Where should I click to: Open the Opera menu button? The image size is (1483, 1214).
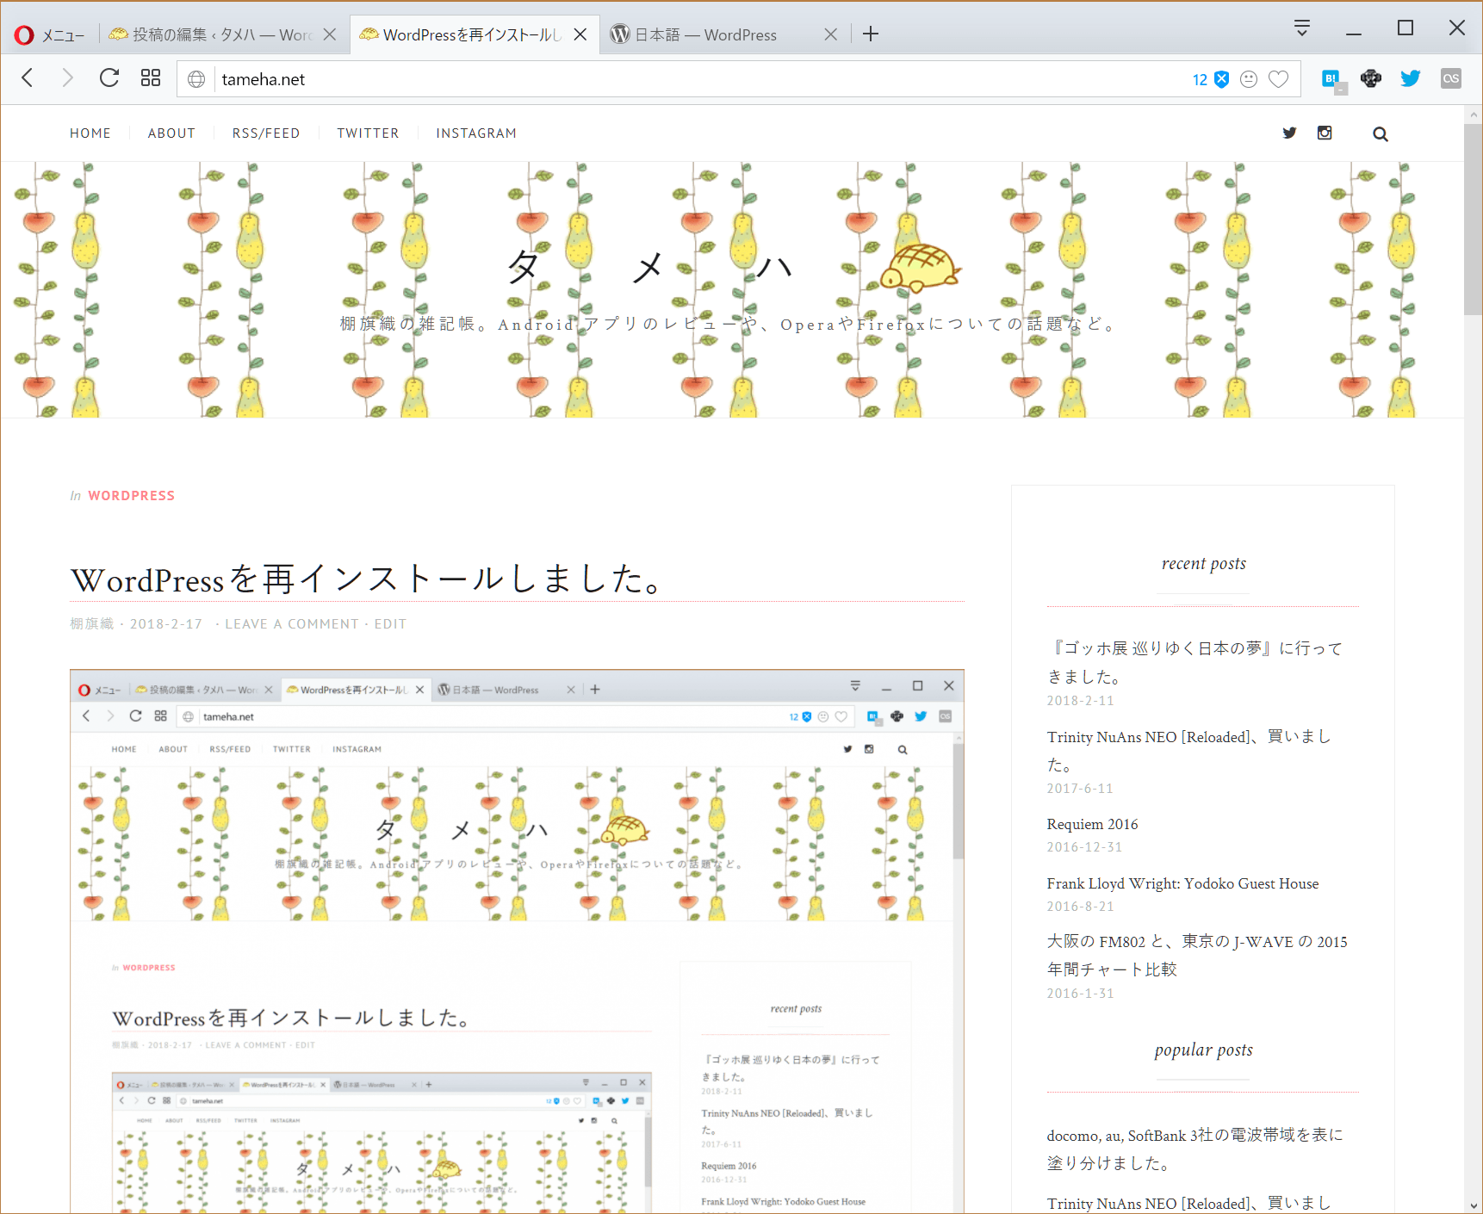click(x=49, y=34)
